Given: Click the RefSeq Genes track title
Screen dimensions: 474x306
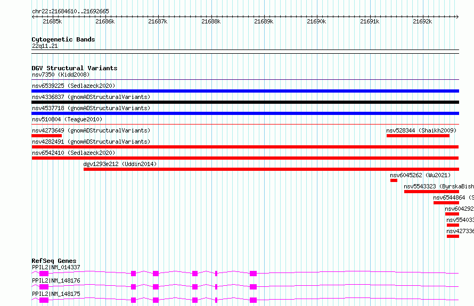Looking at the screenshot, I should (54, 261).
